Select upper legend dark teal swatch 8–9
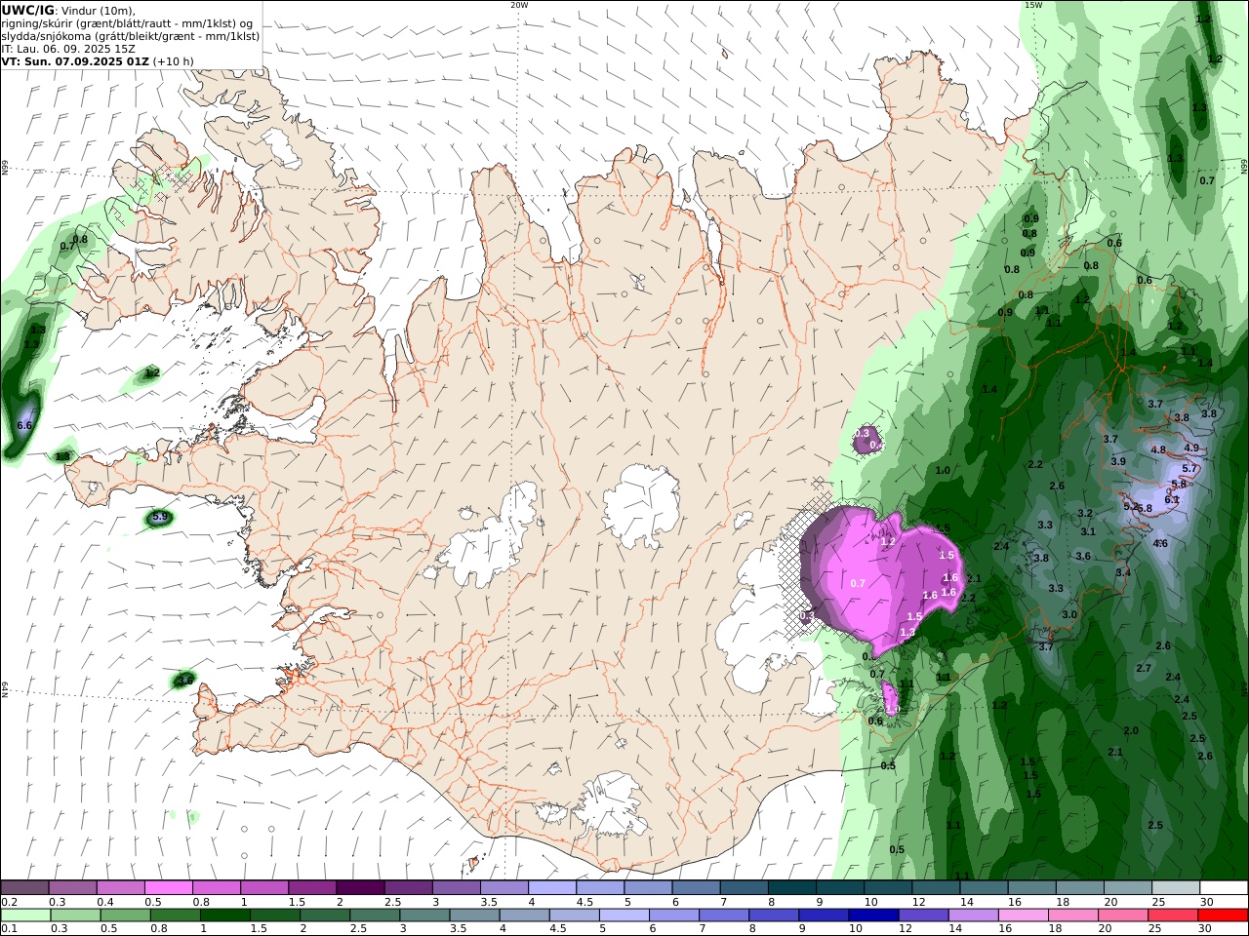This screenshot has height=936, width=1249. (x=792, y=888)
